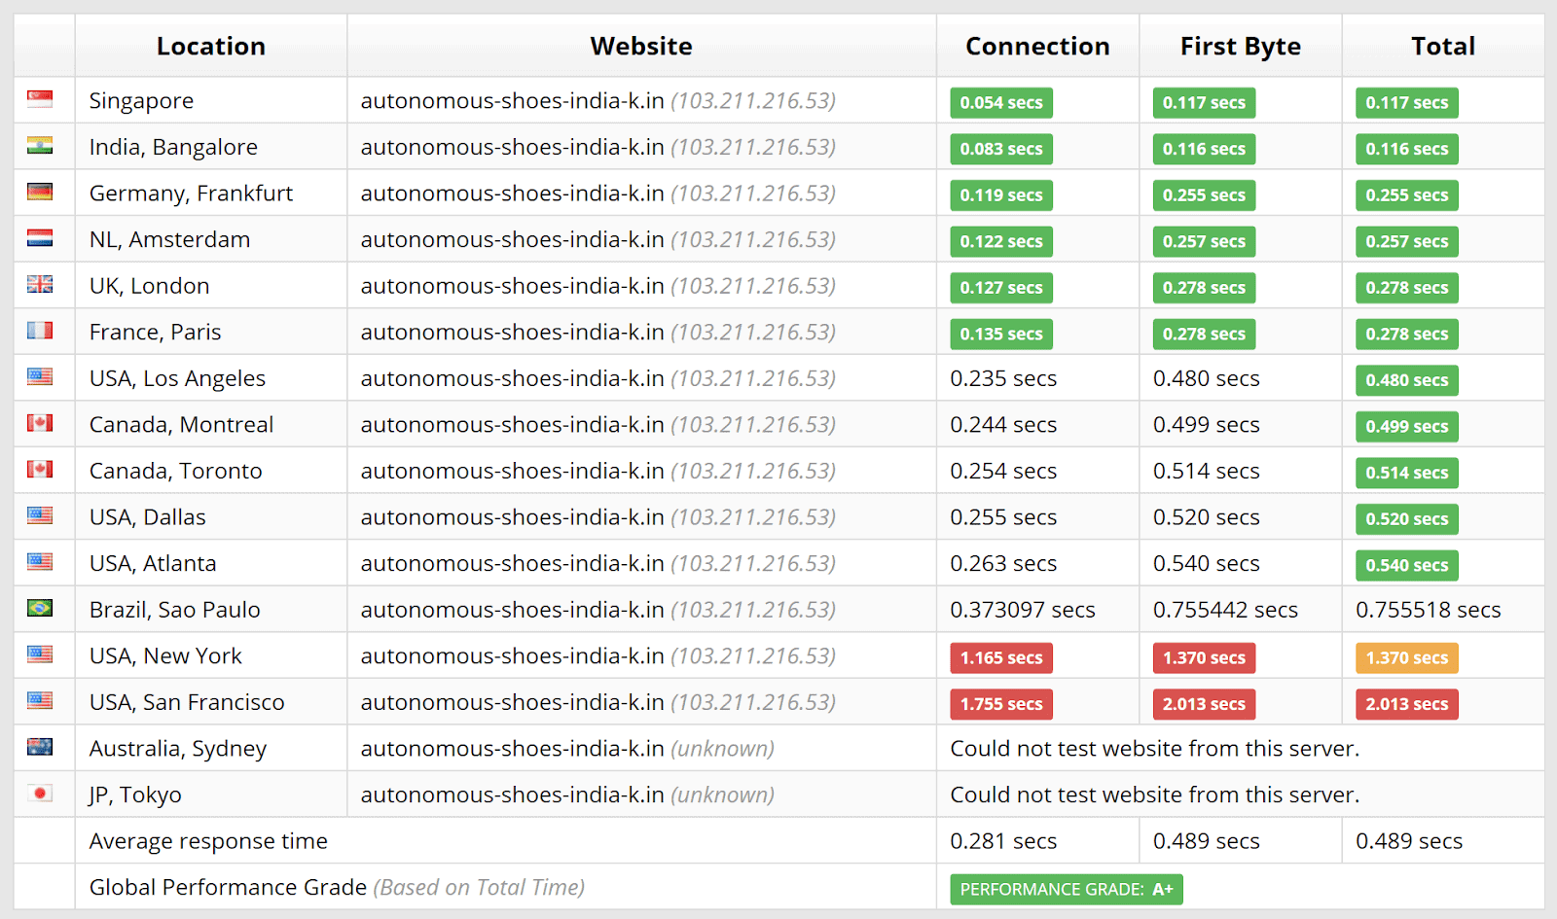Click the Website column header
Screen dimensions: 1557x919
tap(641, 46)
